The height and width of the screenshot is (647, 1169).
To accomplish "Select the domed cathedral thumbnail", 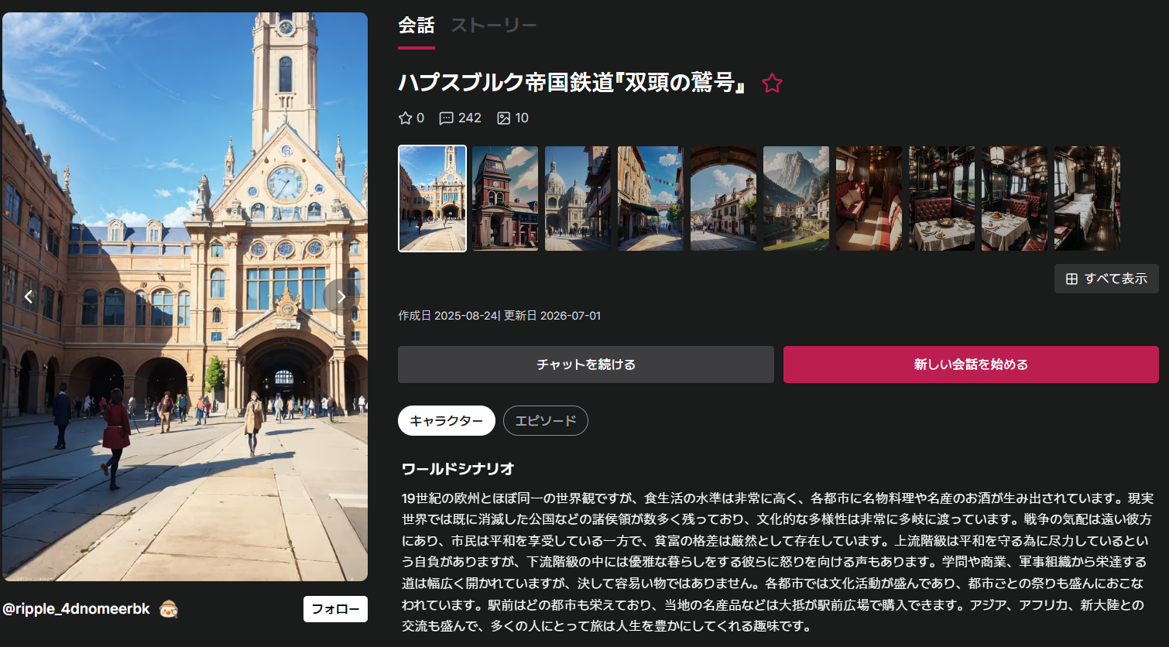I will 578,198.
